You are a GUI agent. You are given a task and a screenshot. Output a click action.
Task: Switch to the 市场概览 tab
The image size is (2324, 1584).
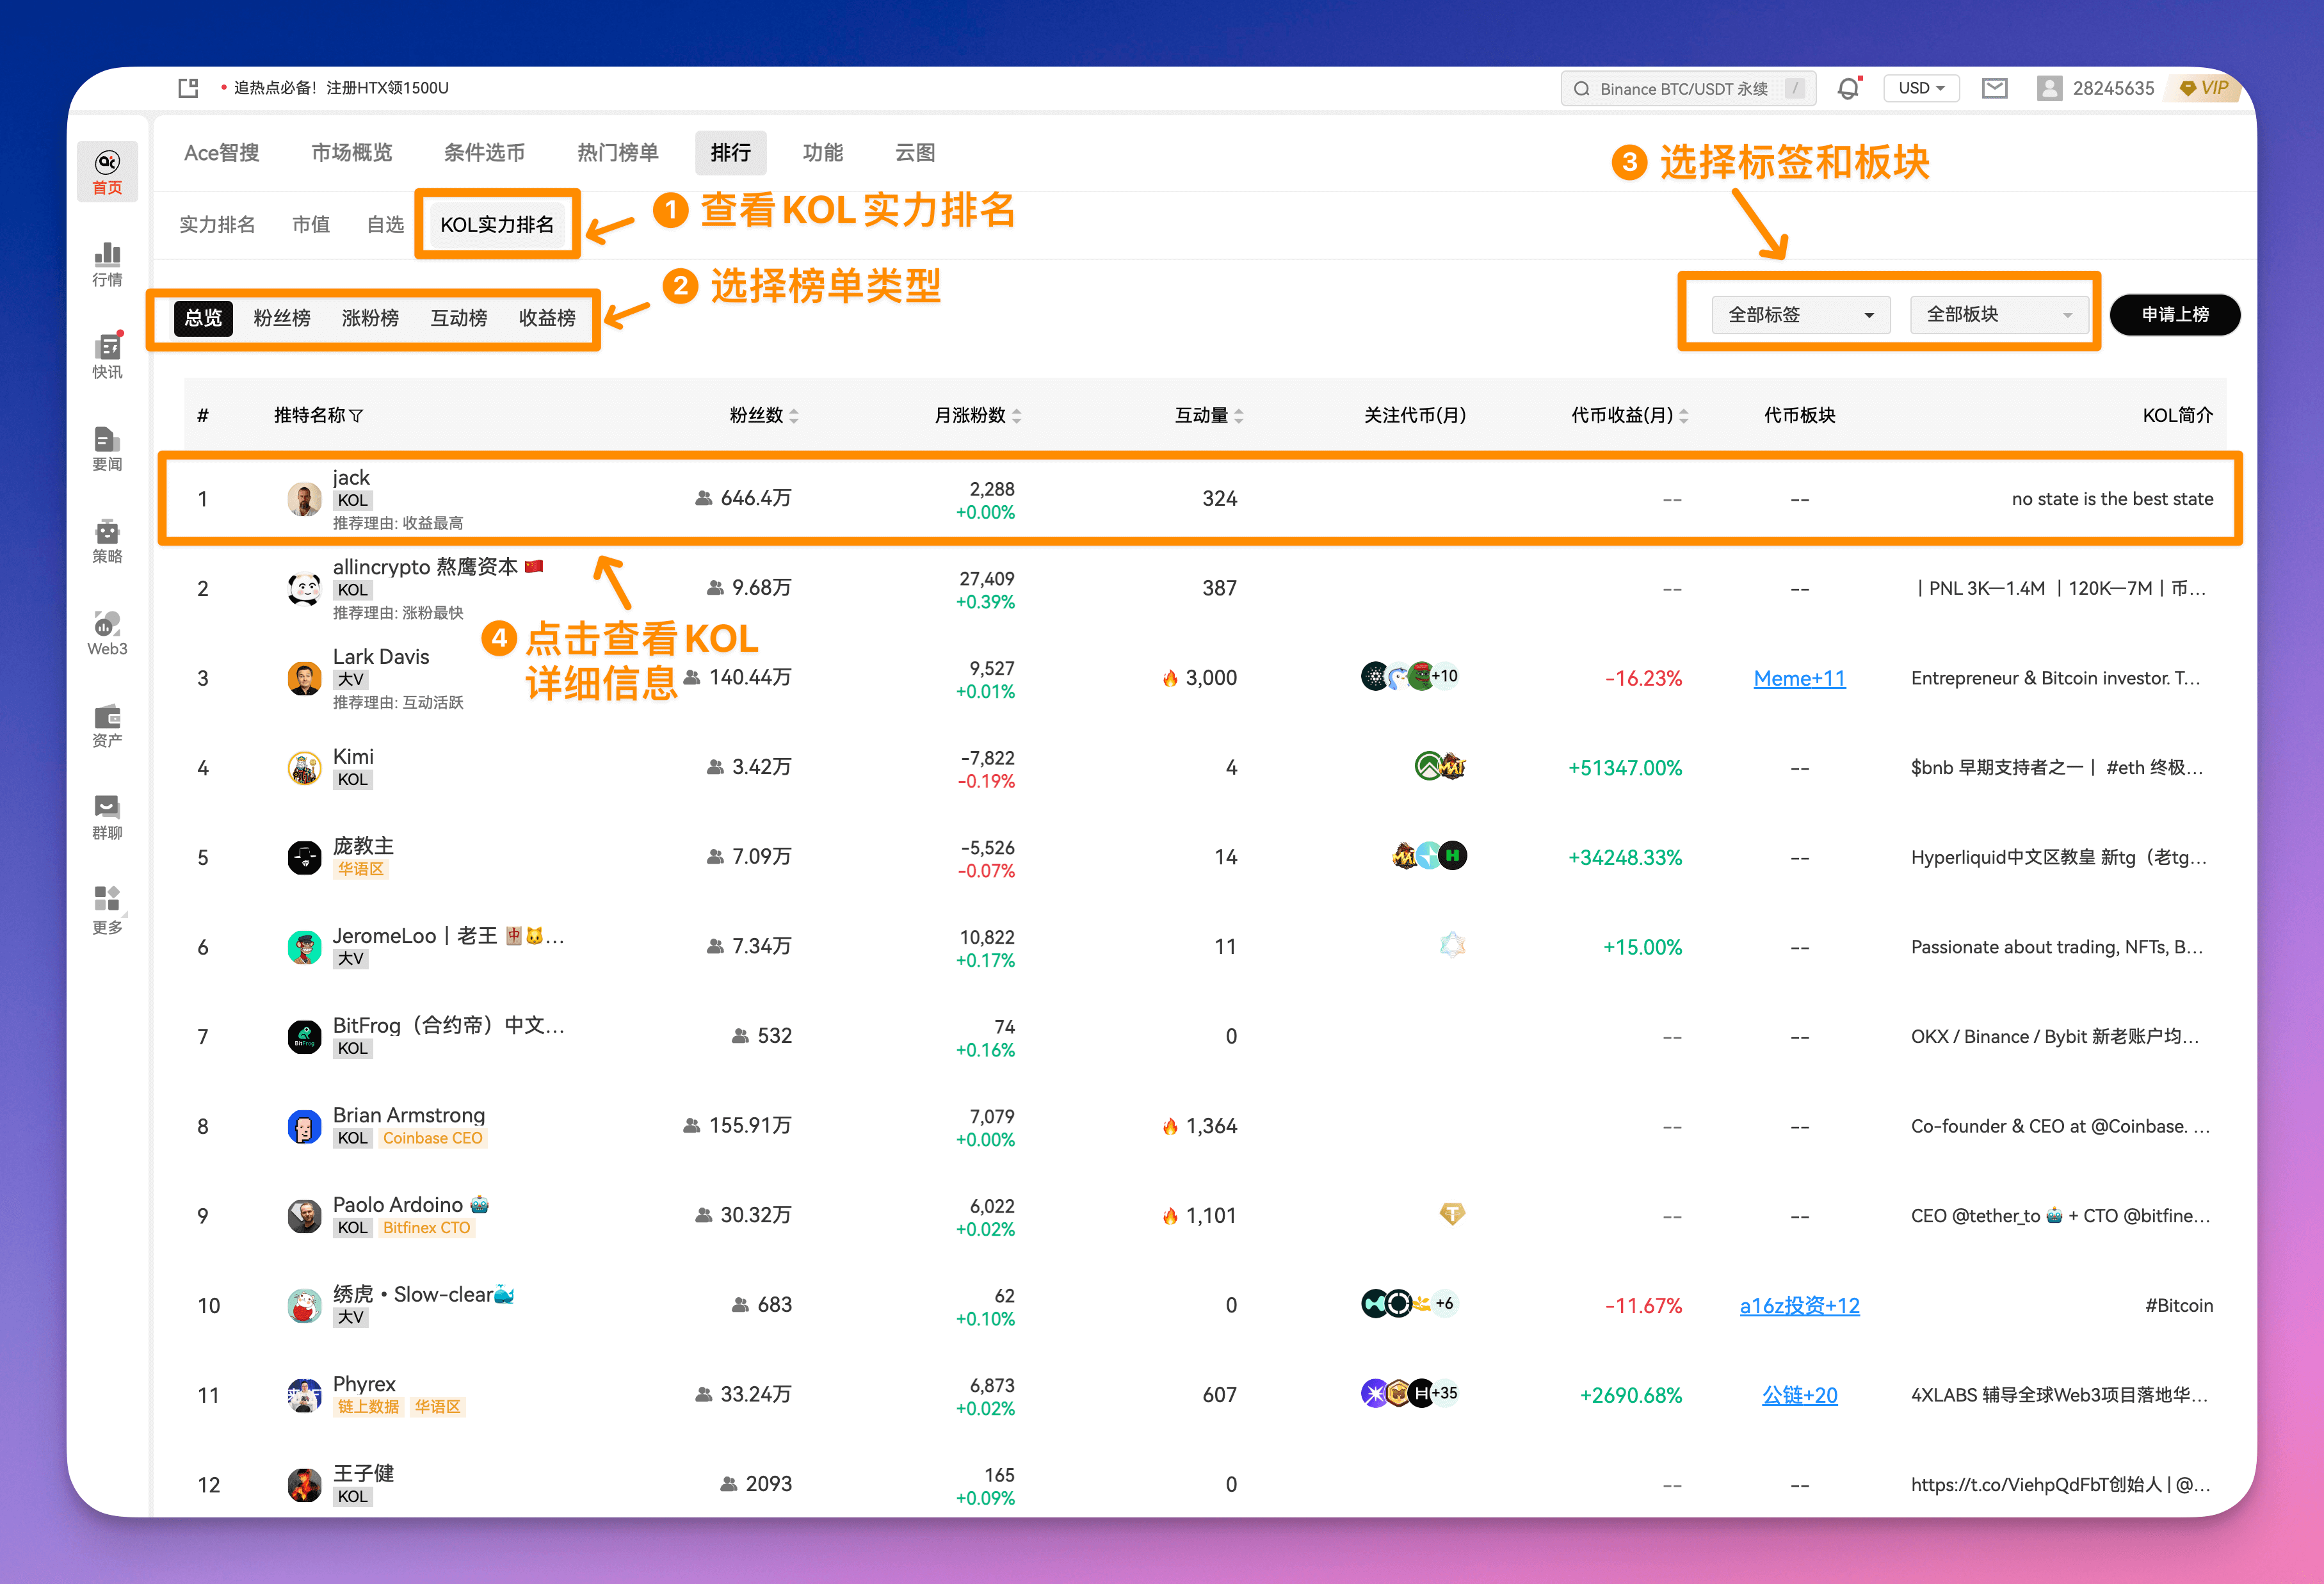[x=352, y=153]
